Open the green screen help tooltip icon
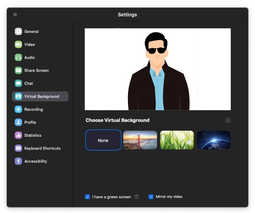The image size is (255, 213). pyautogui.click(x=136, y=197)
